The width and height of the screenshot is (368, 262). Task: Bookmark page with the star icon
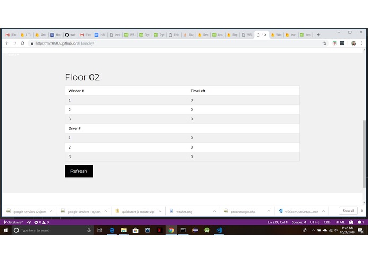coord(325,43)
